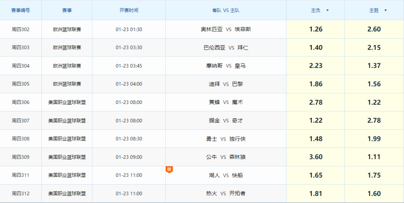Click the 赛事编号 column header

coord(21,10)
